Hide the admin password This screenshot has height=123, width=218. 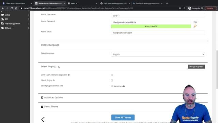click(195, 22)
